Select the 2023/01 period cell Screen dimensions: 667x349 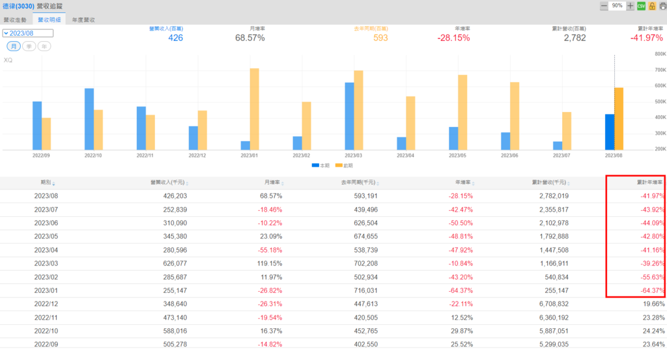[x=46, y=291]
